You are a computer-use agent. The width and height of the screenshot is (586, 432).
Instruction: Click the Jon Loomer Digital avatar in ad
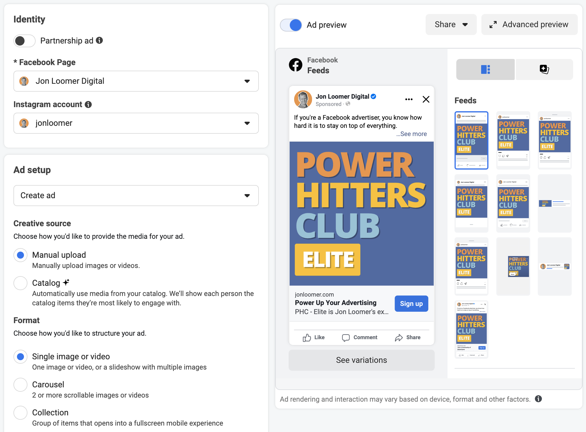(x=303, y=100)
